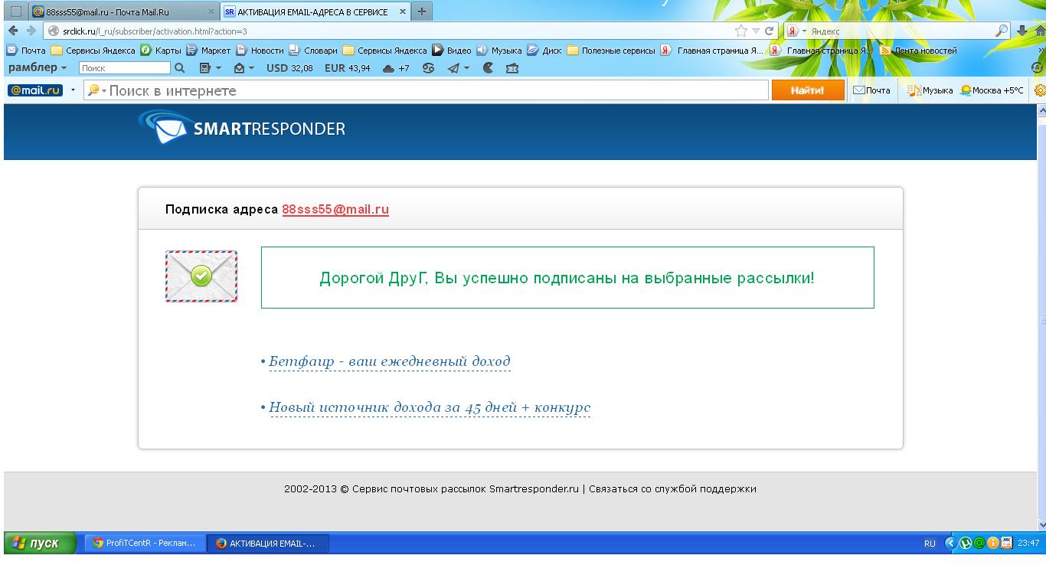Open the Новости bookmark
The height and width of the screenshot is (588, 1046).
[x=260, y=51]
